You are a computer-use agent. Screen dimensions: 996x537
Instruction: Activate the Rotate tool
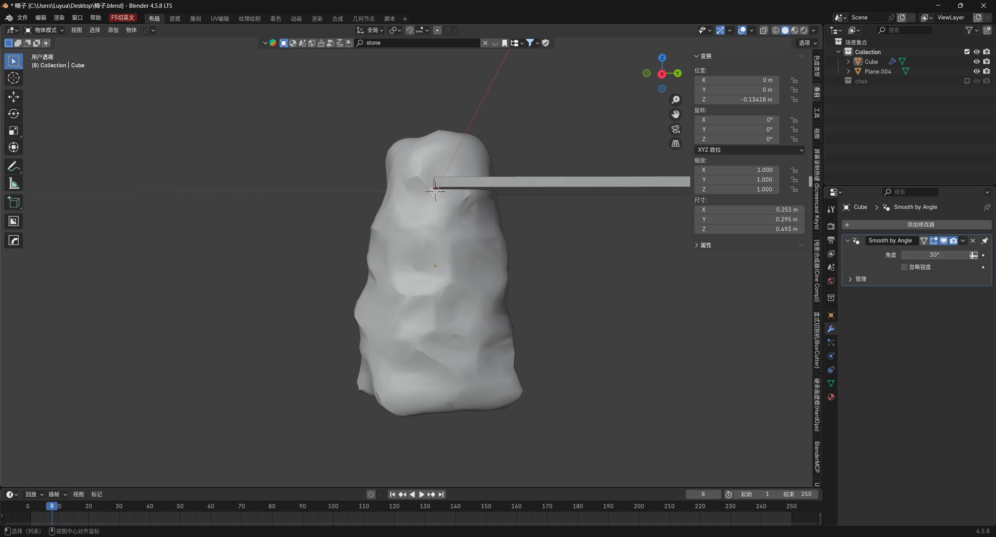tap(13, 114)
